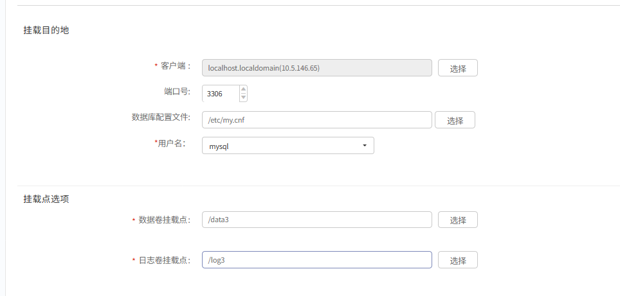Focus the 端口号 field containing 3306
This screenshot has height=296, width=620.
point(221,94)
